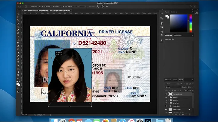218x122 pixels.
Task: Select the Move tool
Action: pyautogui.click(x=18, y=14)
